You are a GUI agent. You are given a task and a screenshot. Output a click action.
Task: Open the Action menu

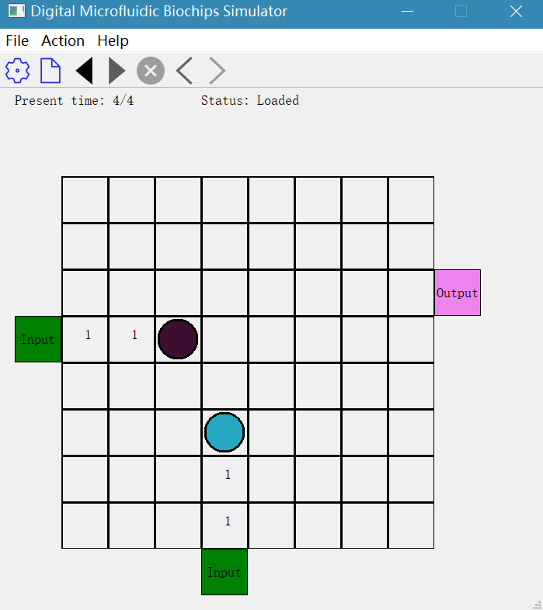(x=63, y=40)
